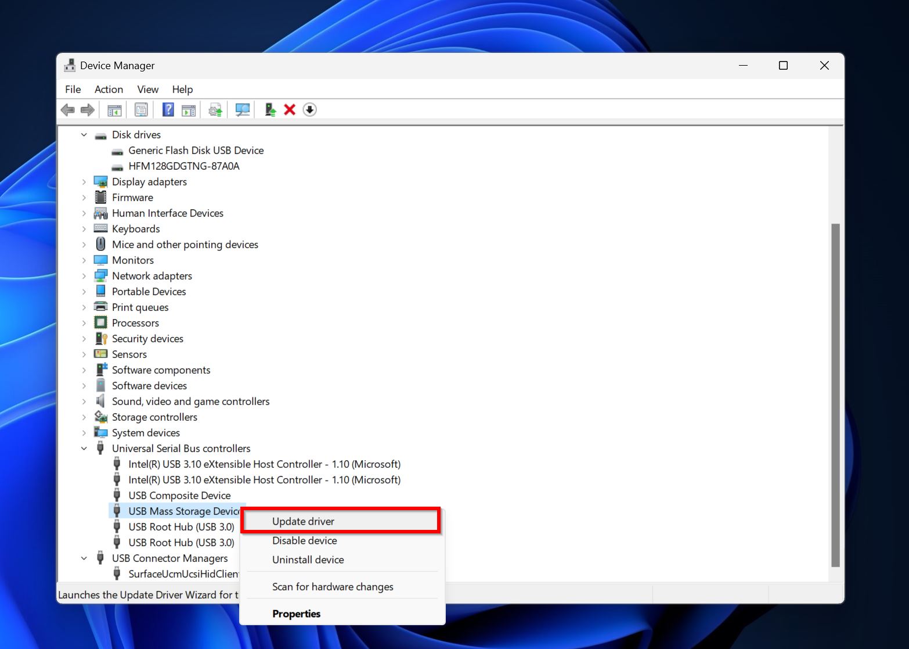Click the Storage controllers icon
This screenshot has height=649, width=909.
(101, 417)
